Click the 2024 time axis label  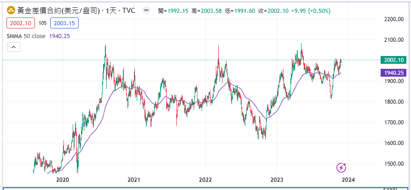(348, 180)
